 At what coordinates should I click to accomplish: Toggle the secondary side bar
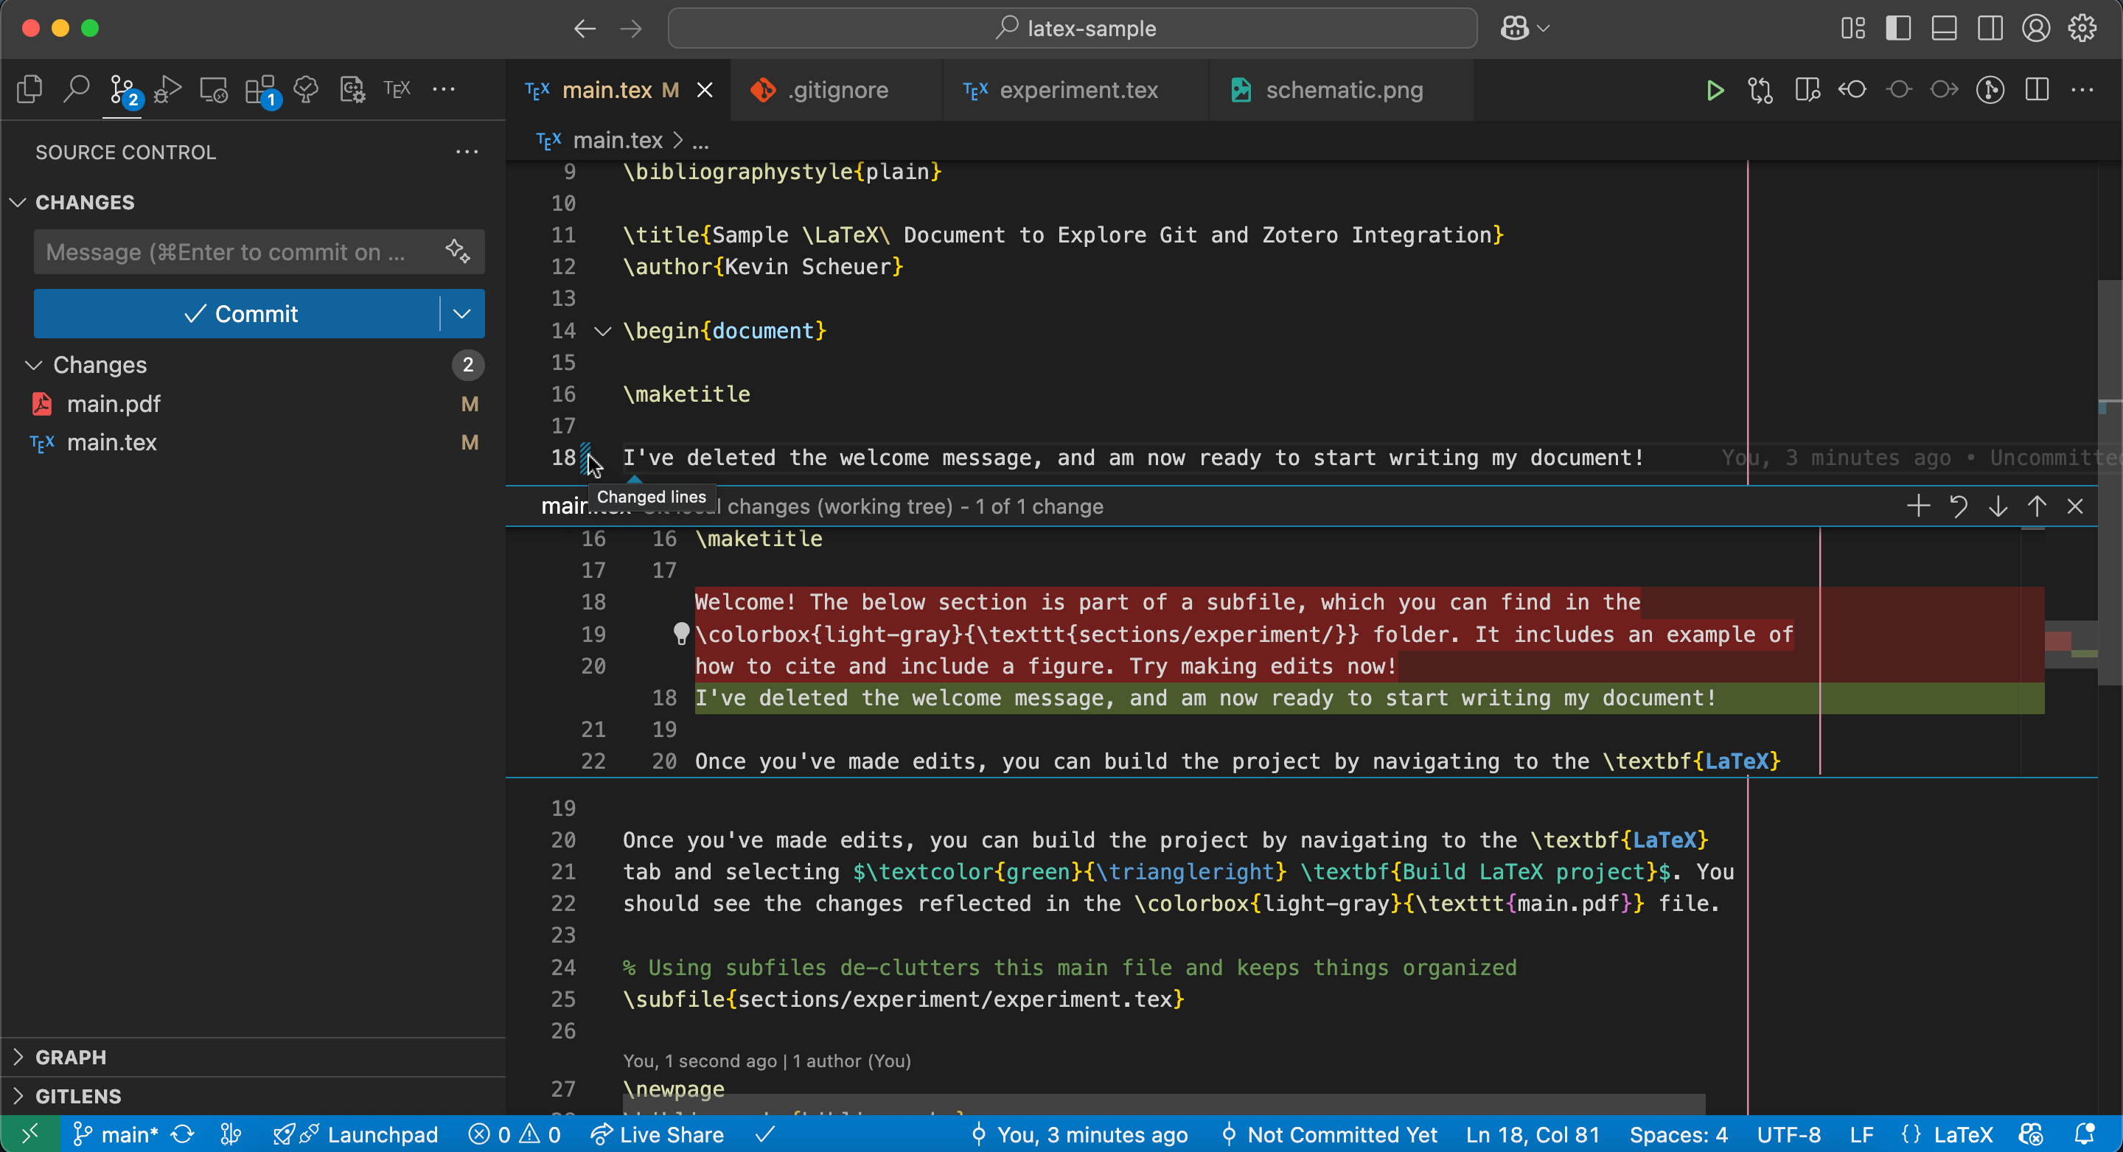coord(1990,28)
